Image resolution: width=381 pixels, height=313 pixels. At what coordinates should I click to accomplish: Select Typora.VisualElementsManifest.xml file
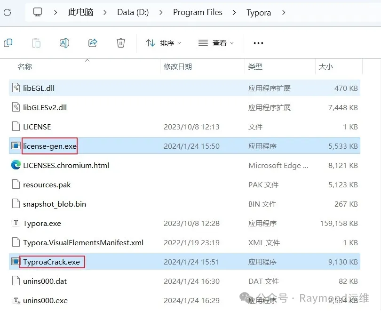pyautogui.click(x=184, y=242)
